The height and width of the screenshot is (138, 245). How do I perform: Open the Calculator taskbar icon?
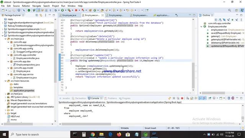(x=84, y=135)
